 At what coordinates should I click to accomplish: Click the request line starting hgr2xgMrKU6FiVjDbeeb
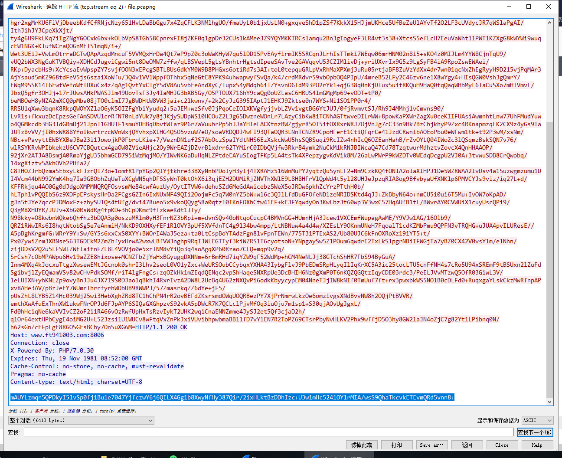267,23
